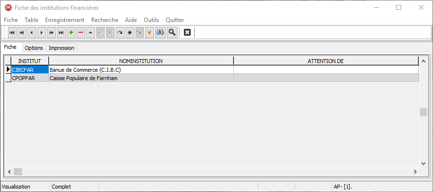Open the Enregistrement menu
Viewport: 433px width, 192px height.
pos(65,20)
